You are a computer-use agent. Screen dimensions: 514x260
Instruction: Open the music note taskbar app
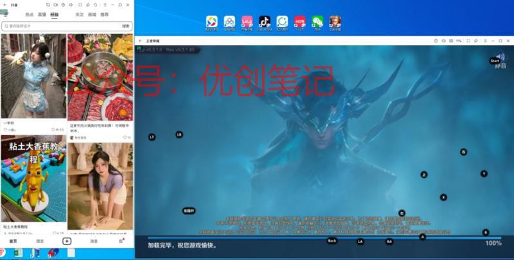pyautogui.click(x=35, y=253)
